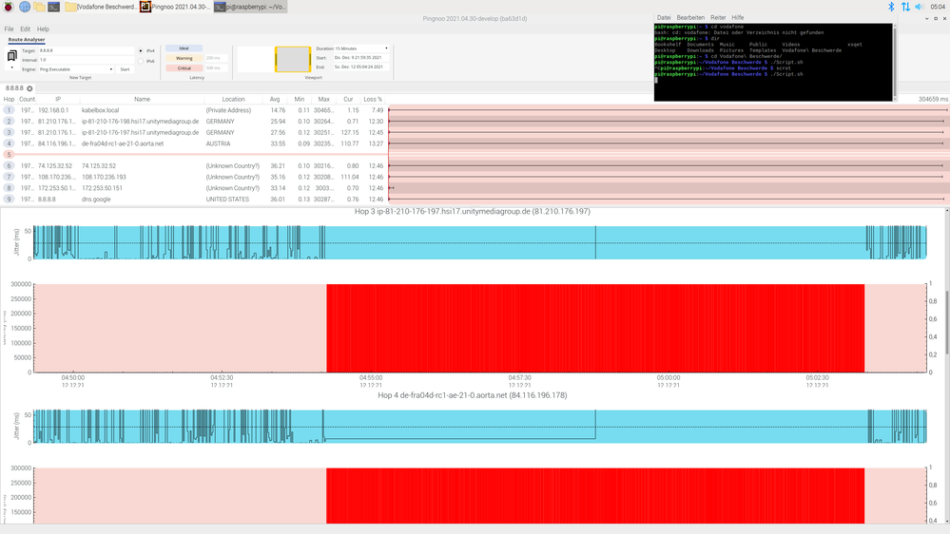Click in the Target input field
Screen dimensions: 950x534
click(86, 51)
